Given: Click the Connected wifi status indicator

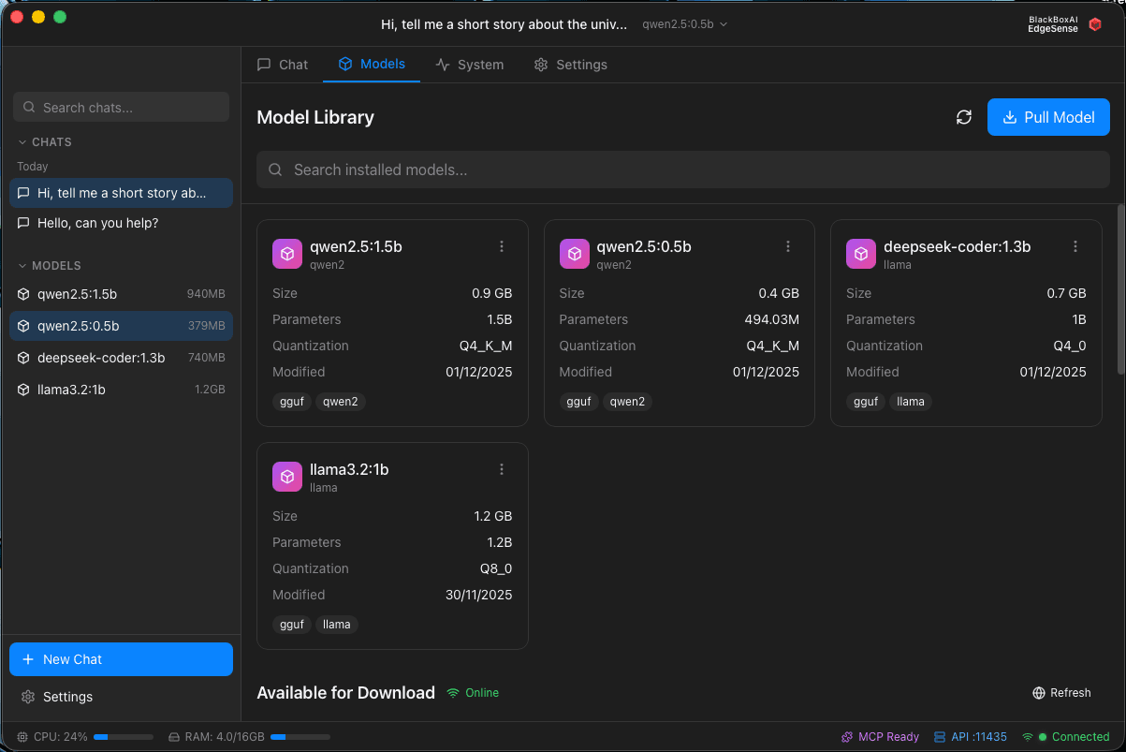Looking at the screenshot, I should tap(1065, 737).
